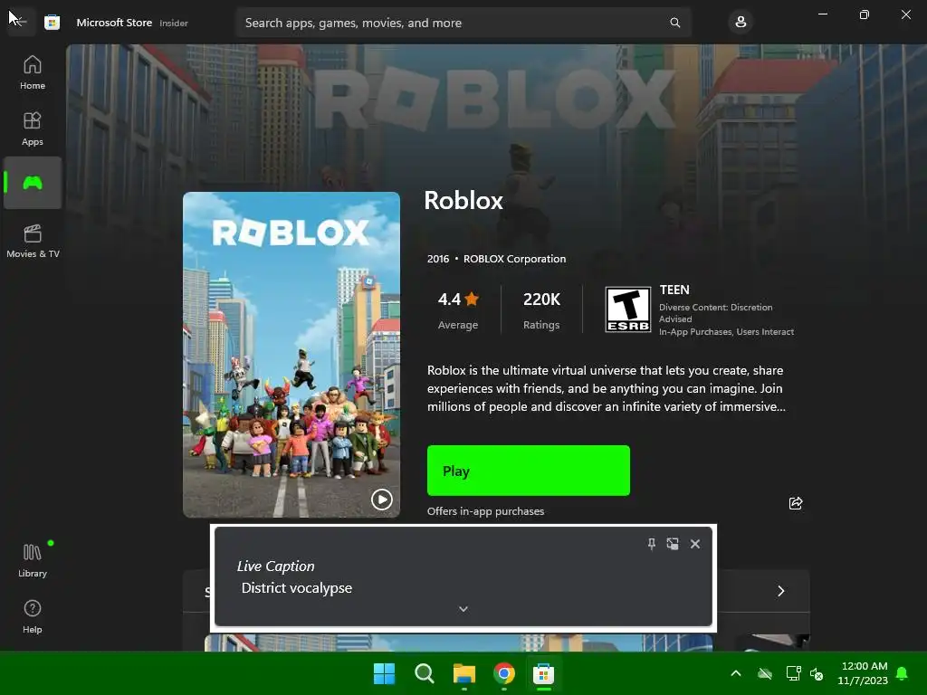Play the Roblox trailer video
This screenshot has width=927, height=695.
(x=381, y=500)
